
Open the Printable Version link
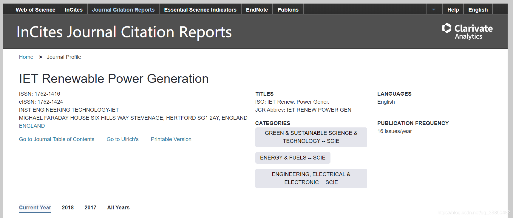[171, 139]
